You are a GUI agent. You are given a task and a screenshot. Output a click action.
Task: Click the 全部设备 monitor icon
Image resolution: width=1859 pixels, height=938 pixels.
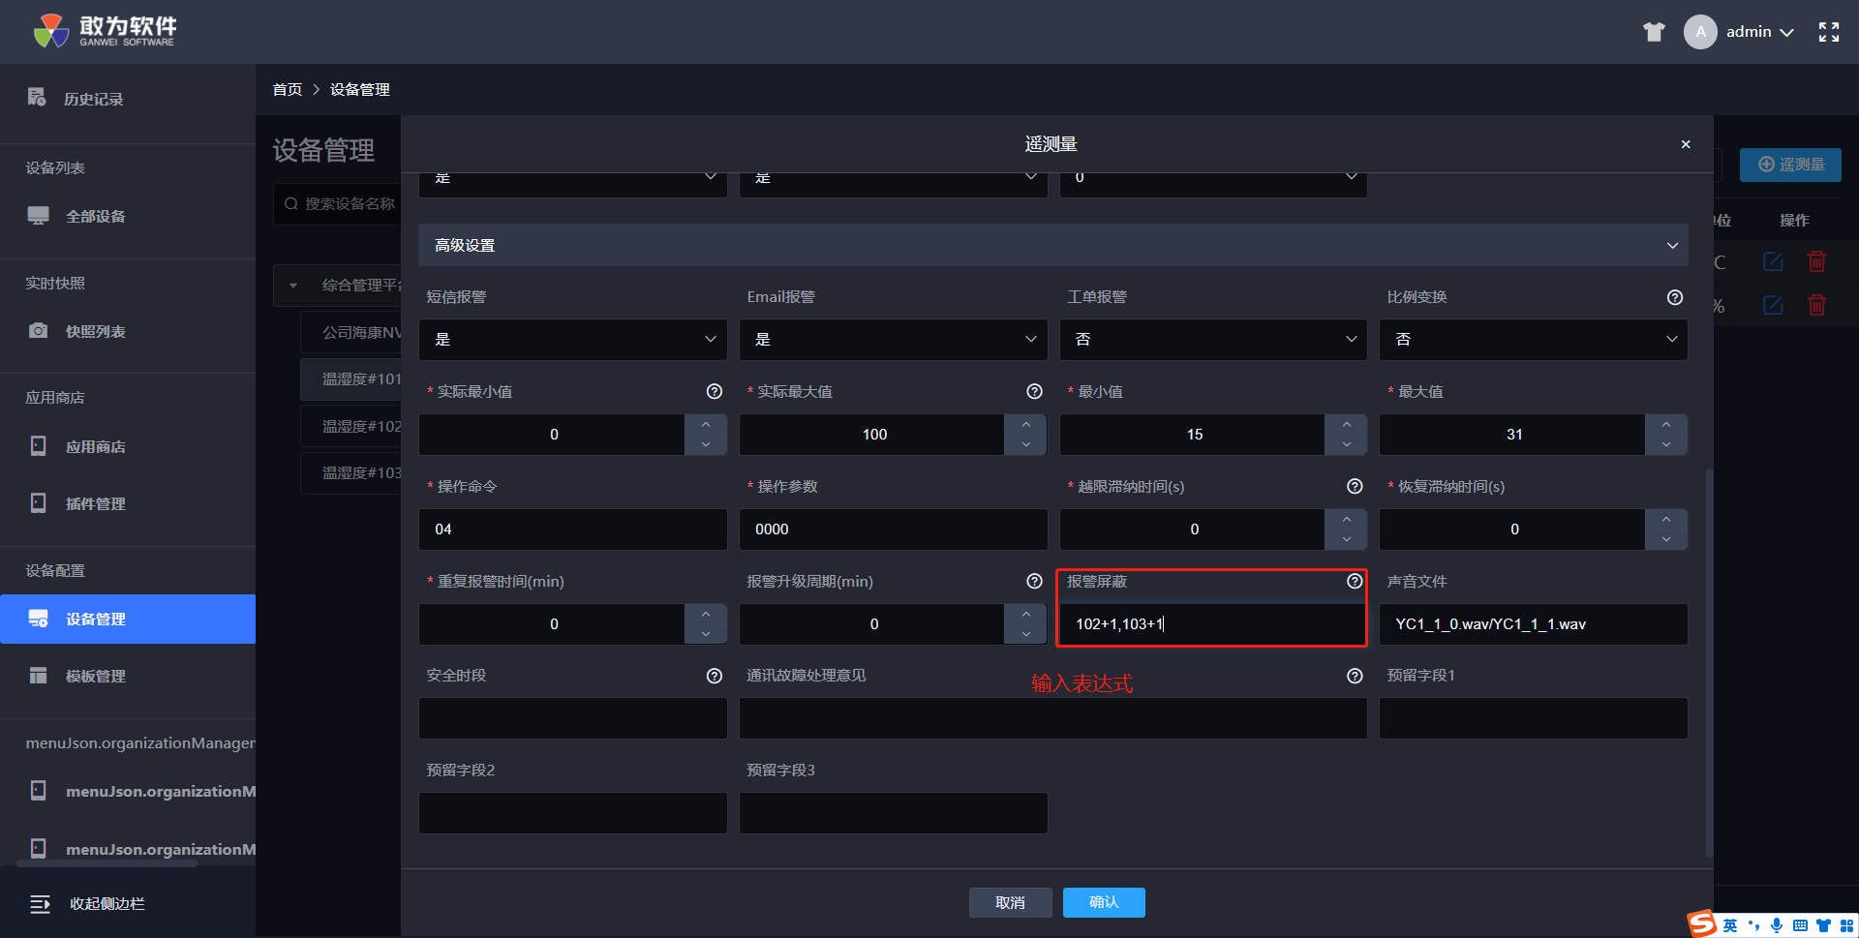point(38,216)
